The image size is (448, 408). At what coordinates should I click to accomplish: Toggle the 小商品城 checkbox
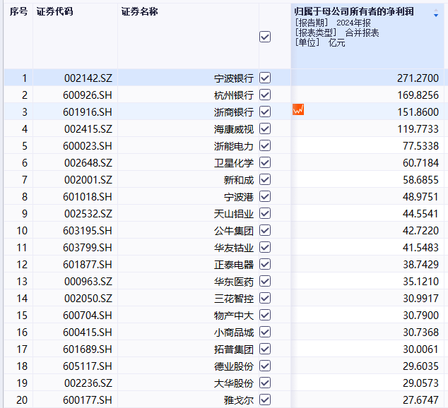(265, 332)
